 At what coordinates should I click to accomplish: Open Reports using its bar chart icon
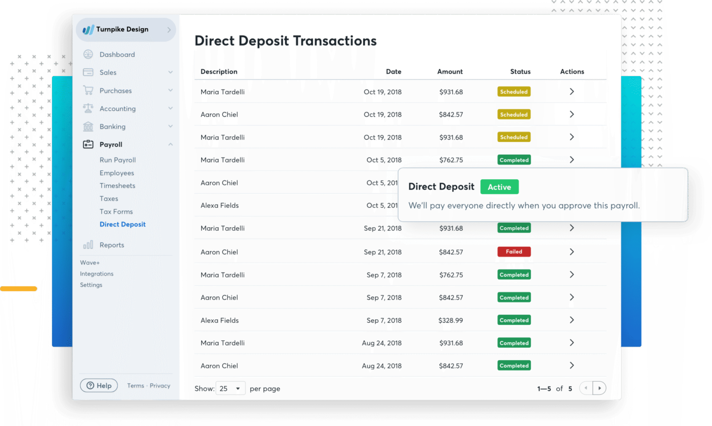click(x=89, y=245)
